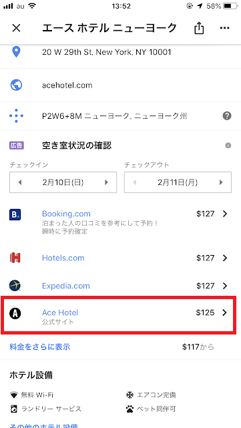Tap the share icon in header
The height and width of the screenshot is (428, 241).
(199, 28)
